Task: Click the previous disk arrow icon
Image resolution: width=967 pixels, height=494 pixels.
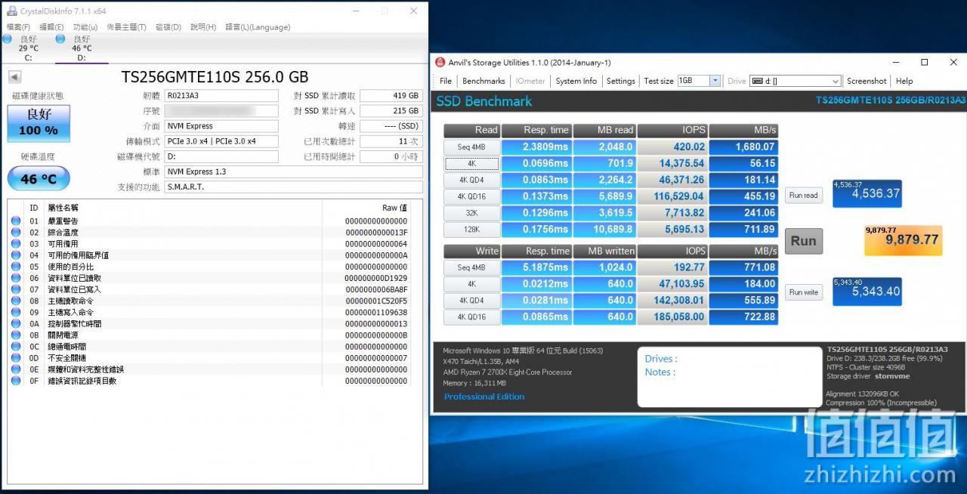Action: pyautogui.click(x=14, y=77)
